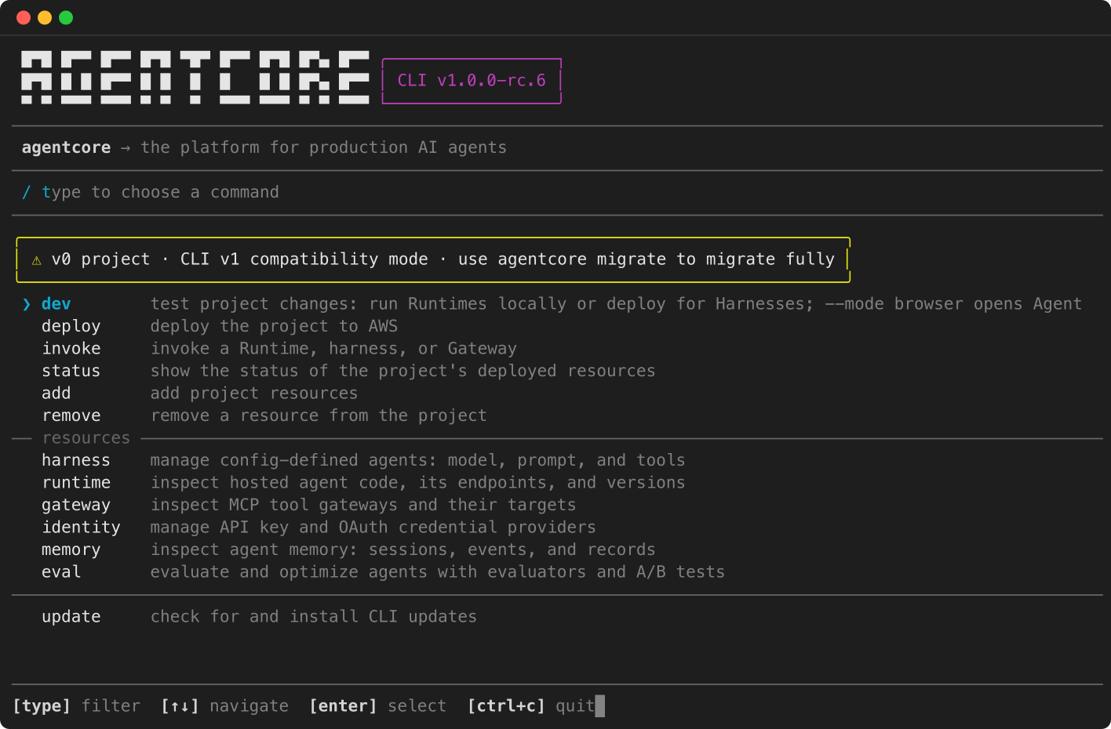Select the deploy command
The image size is (1111, 729).
point(71,326)
